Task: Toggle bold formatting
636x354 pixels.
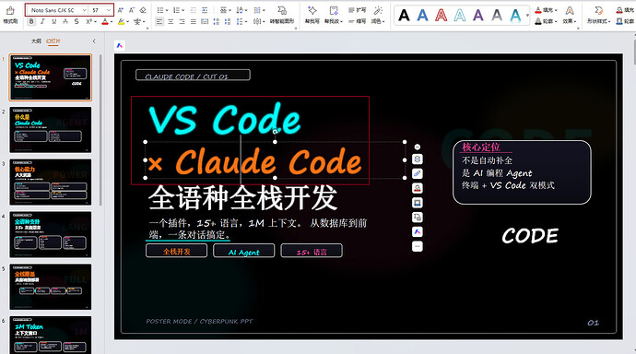Action: click(31, 21)
